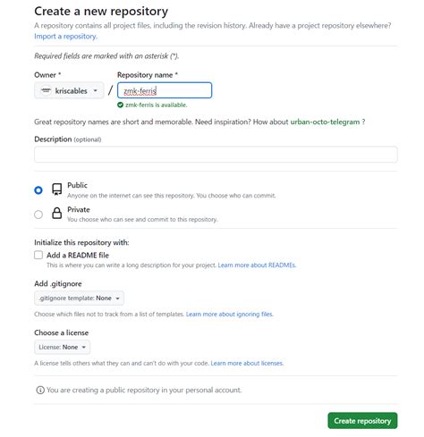424x437 pixels.
Task: Enable the Add a README file checkbox
Action: (38, 255)
